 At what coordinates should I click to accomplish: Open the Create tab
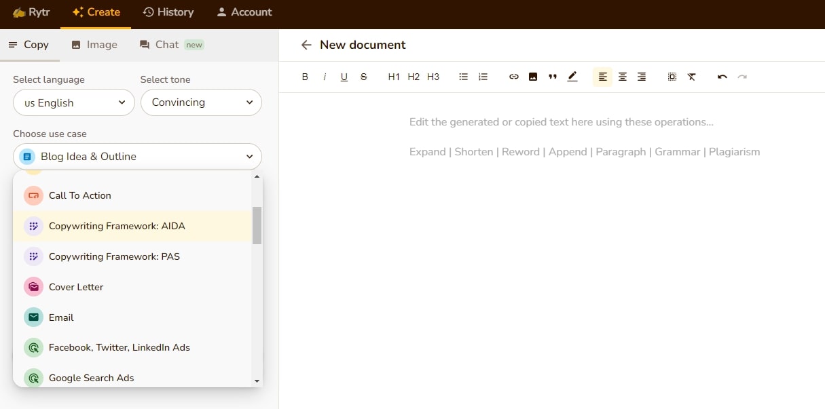(x=96, y=12)
